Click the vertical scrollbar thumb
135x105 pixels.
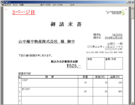point(132,14)
